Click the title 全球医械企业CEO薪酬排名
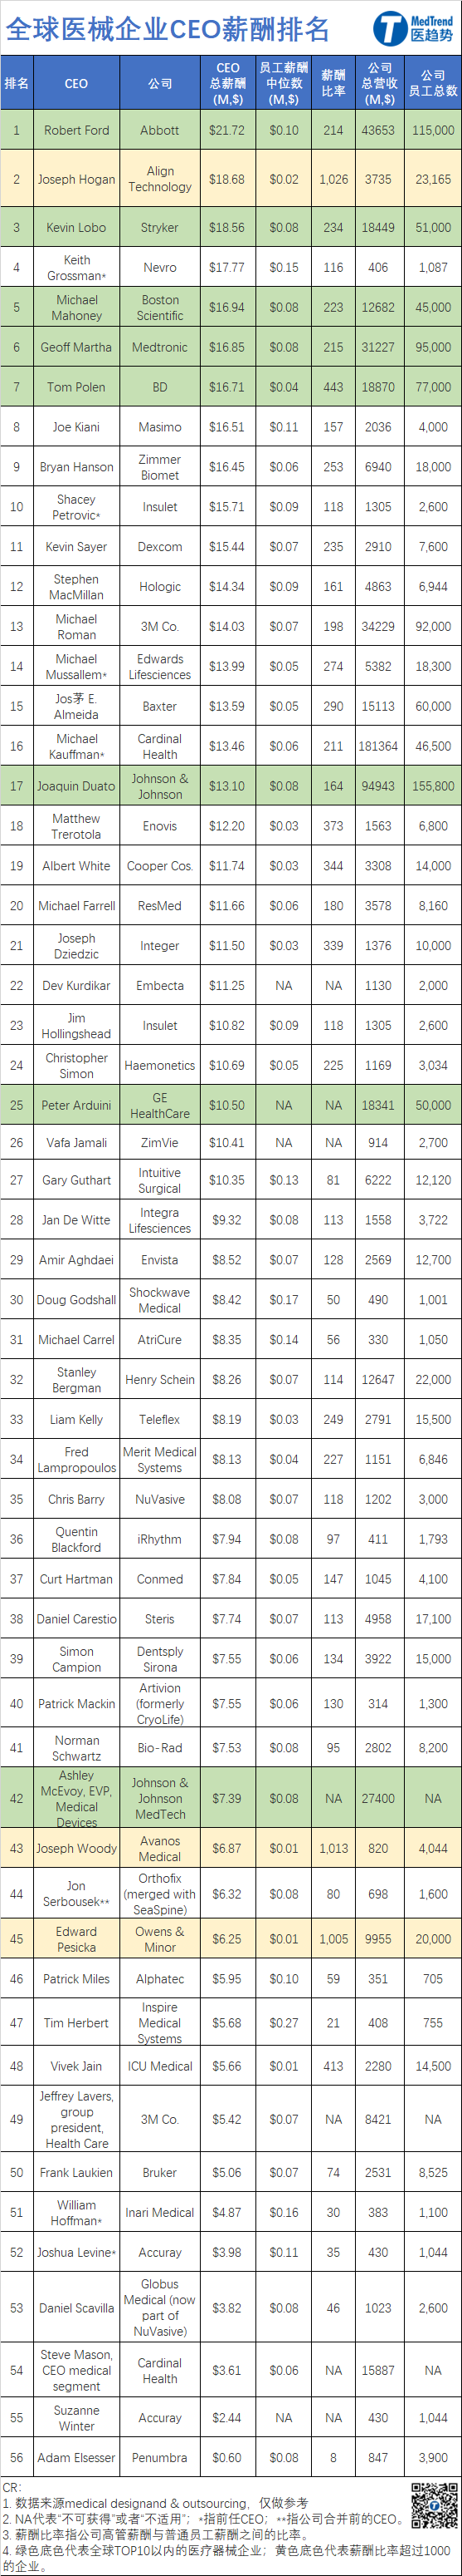This screenshot has width=462, height=2576. (x=168, y=29)
